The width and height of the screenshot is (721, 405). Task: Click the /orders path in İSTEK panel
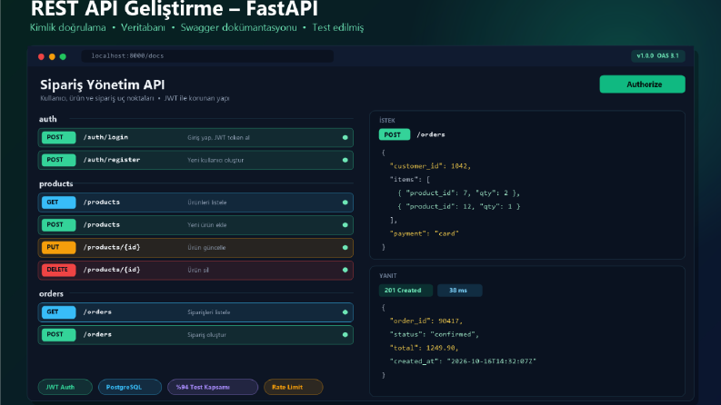click(x=430, y=134)
